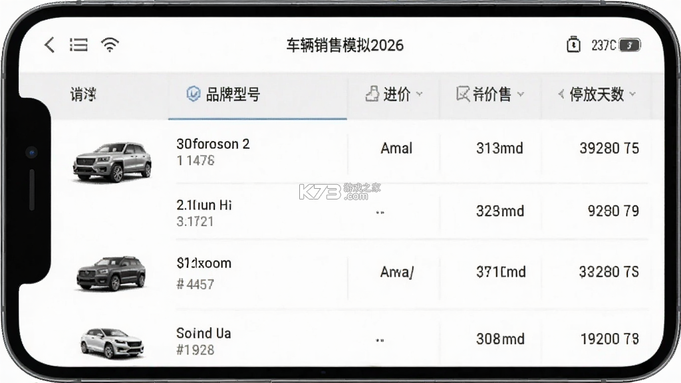This screenshot has width=681, height=383.
Task: Tap the 19200 78 value
Action: tap(610, 338)
